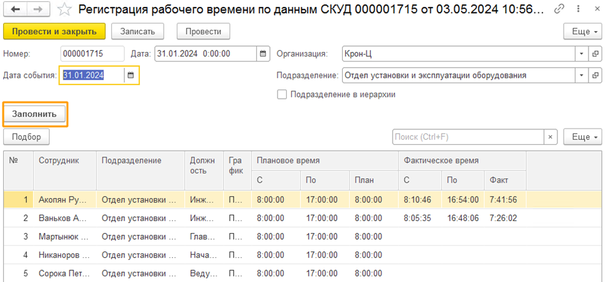Click into the Поиск (Ctrl+F) search field
The width and height of the screenshot is (606, 282).
point(467,137)
